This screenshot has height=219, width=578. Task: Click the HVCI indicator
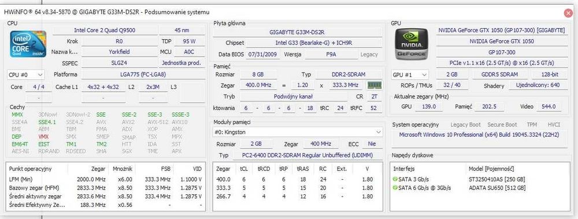click(x=553, y=125)
